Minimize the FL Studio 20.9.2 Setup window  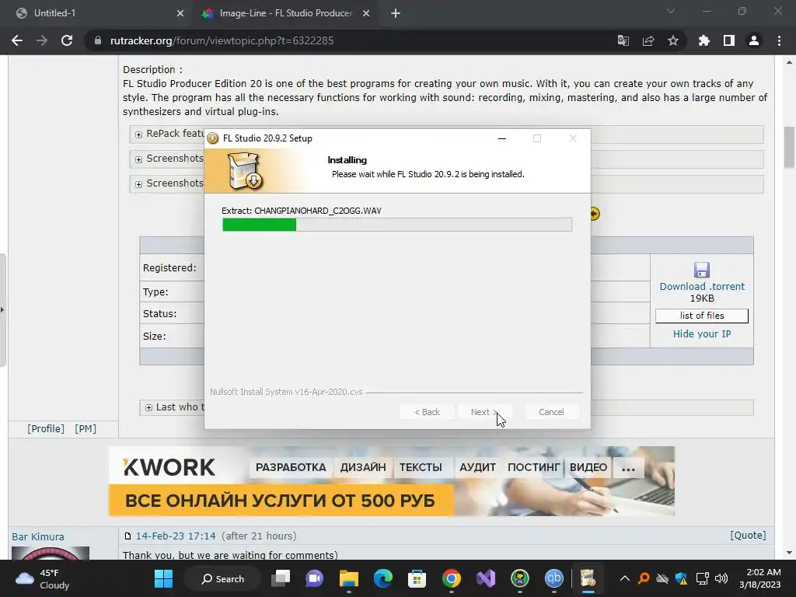point(502,138)
